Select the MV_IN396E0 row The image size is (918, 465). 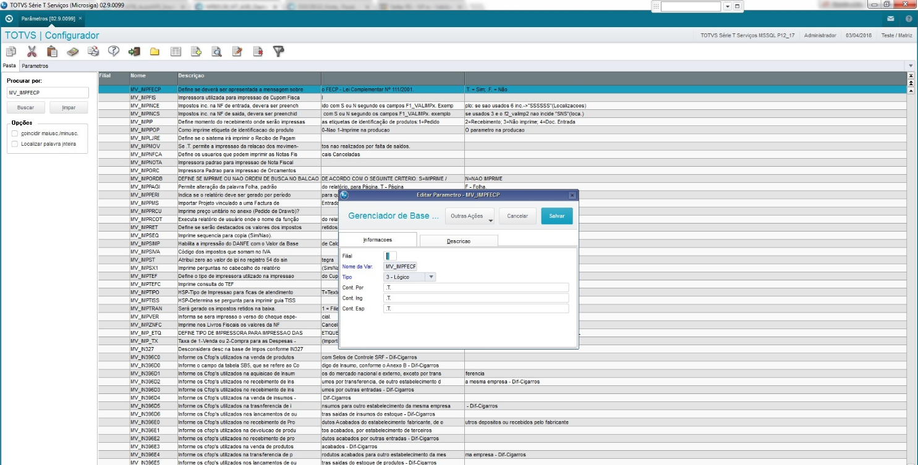point(502,422)
